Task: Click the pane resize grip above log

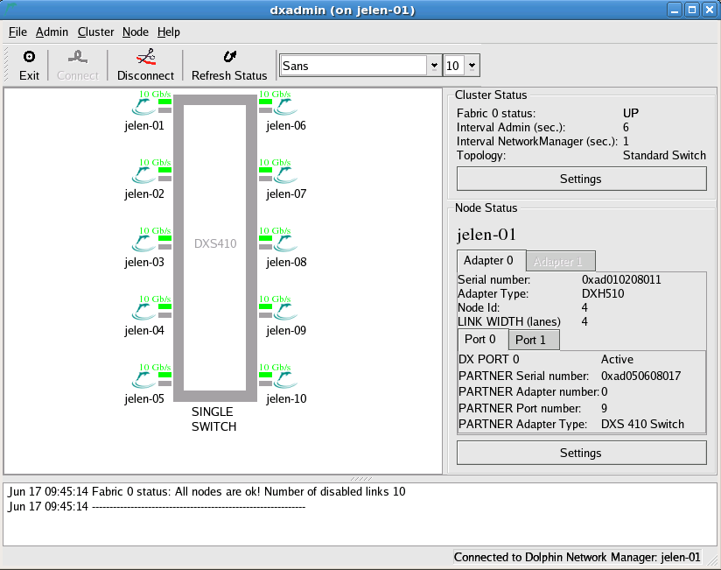Action: pyautogui.click(x=361, y=479)
